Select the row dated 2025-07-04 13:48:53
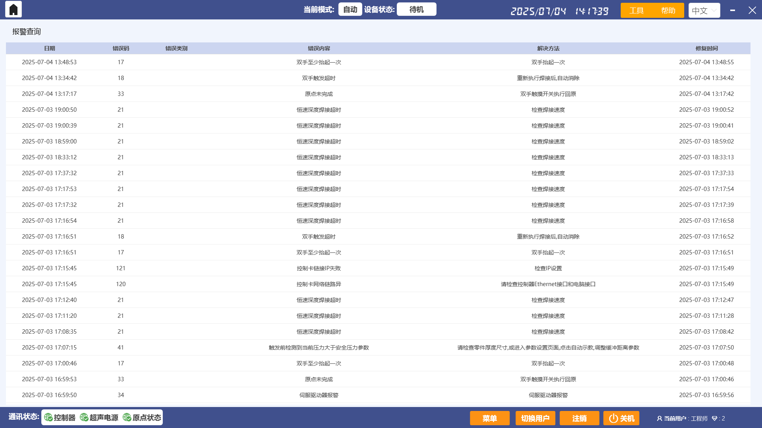This screenshot has width=762, height=428. [x=378, y=62]
